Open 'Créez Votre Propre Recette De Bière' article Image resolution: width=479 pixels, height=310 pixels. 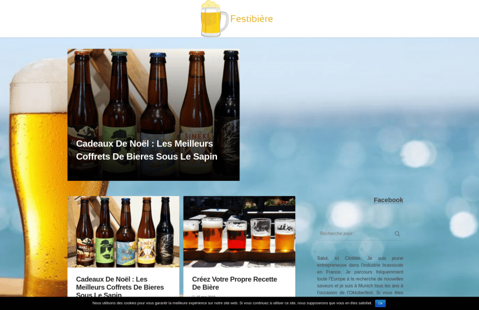point(234,283)
